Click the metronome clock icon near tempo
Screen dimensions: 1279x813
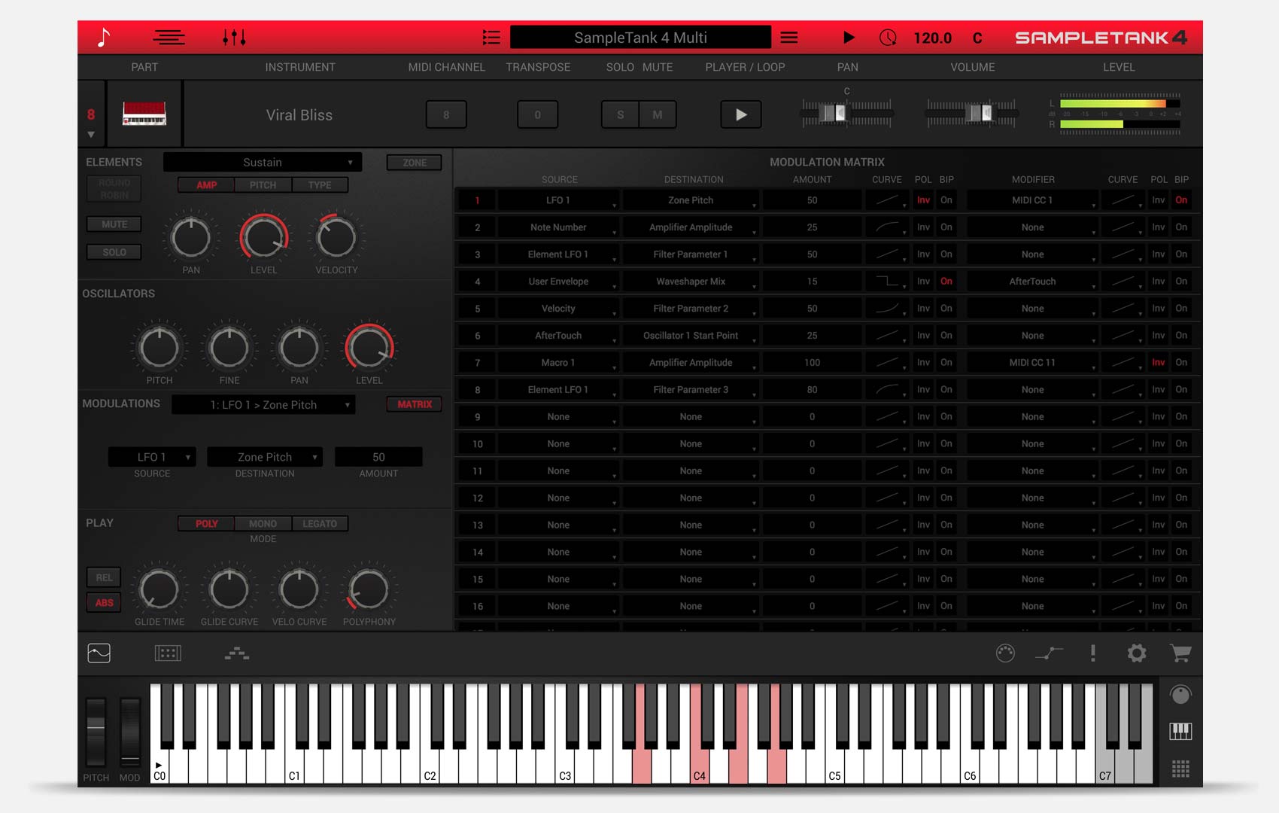[x=888, y=38]
